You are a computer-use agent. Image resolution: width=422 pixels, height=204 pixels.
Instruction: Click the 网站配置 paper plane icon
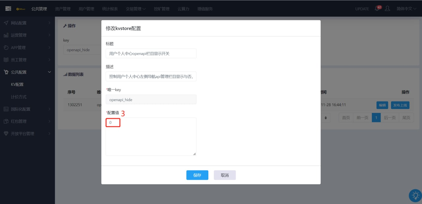pyautogui.click(x=6, y=23)
